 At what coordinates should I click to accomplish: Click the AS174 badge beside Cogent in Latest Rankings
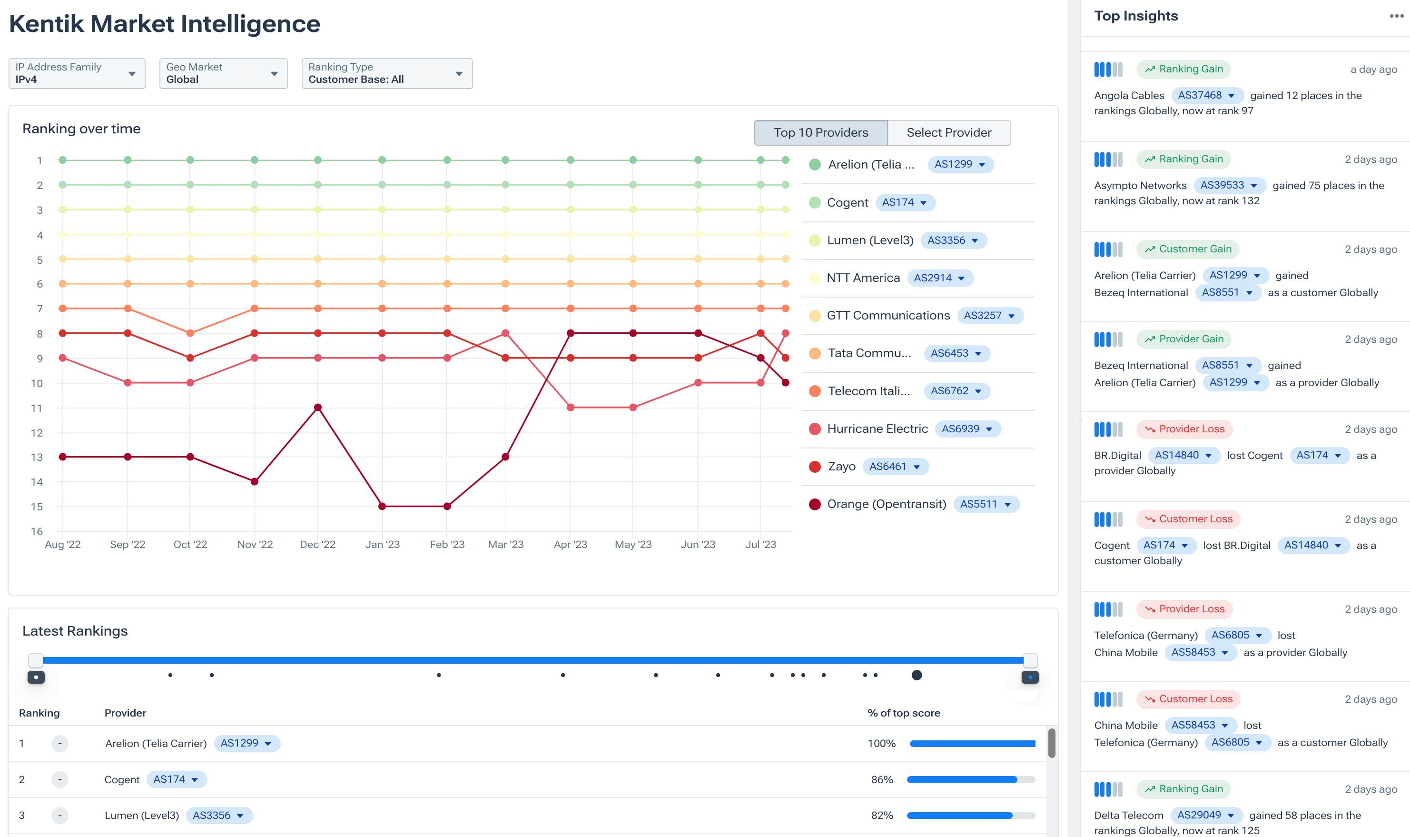(x=177, y=779)
